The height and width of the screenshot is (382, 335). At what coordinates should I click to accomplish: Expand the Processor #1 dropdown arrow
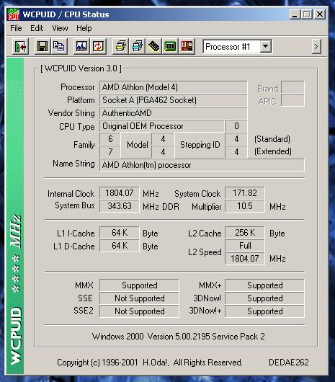point(265,46)
